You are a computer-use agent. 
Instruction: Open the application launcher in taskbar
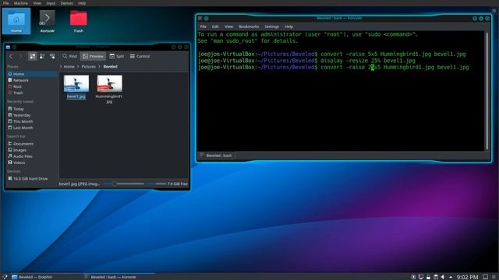tap(5, 277)
